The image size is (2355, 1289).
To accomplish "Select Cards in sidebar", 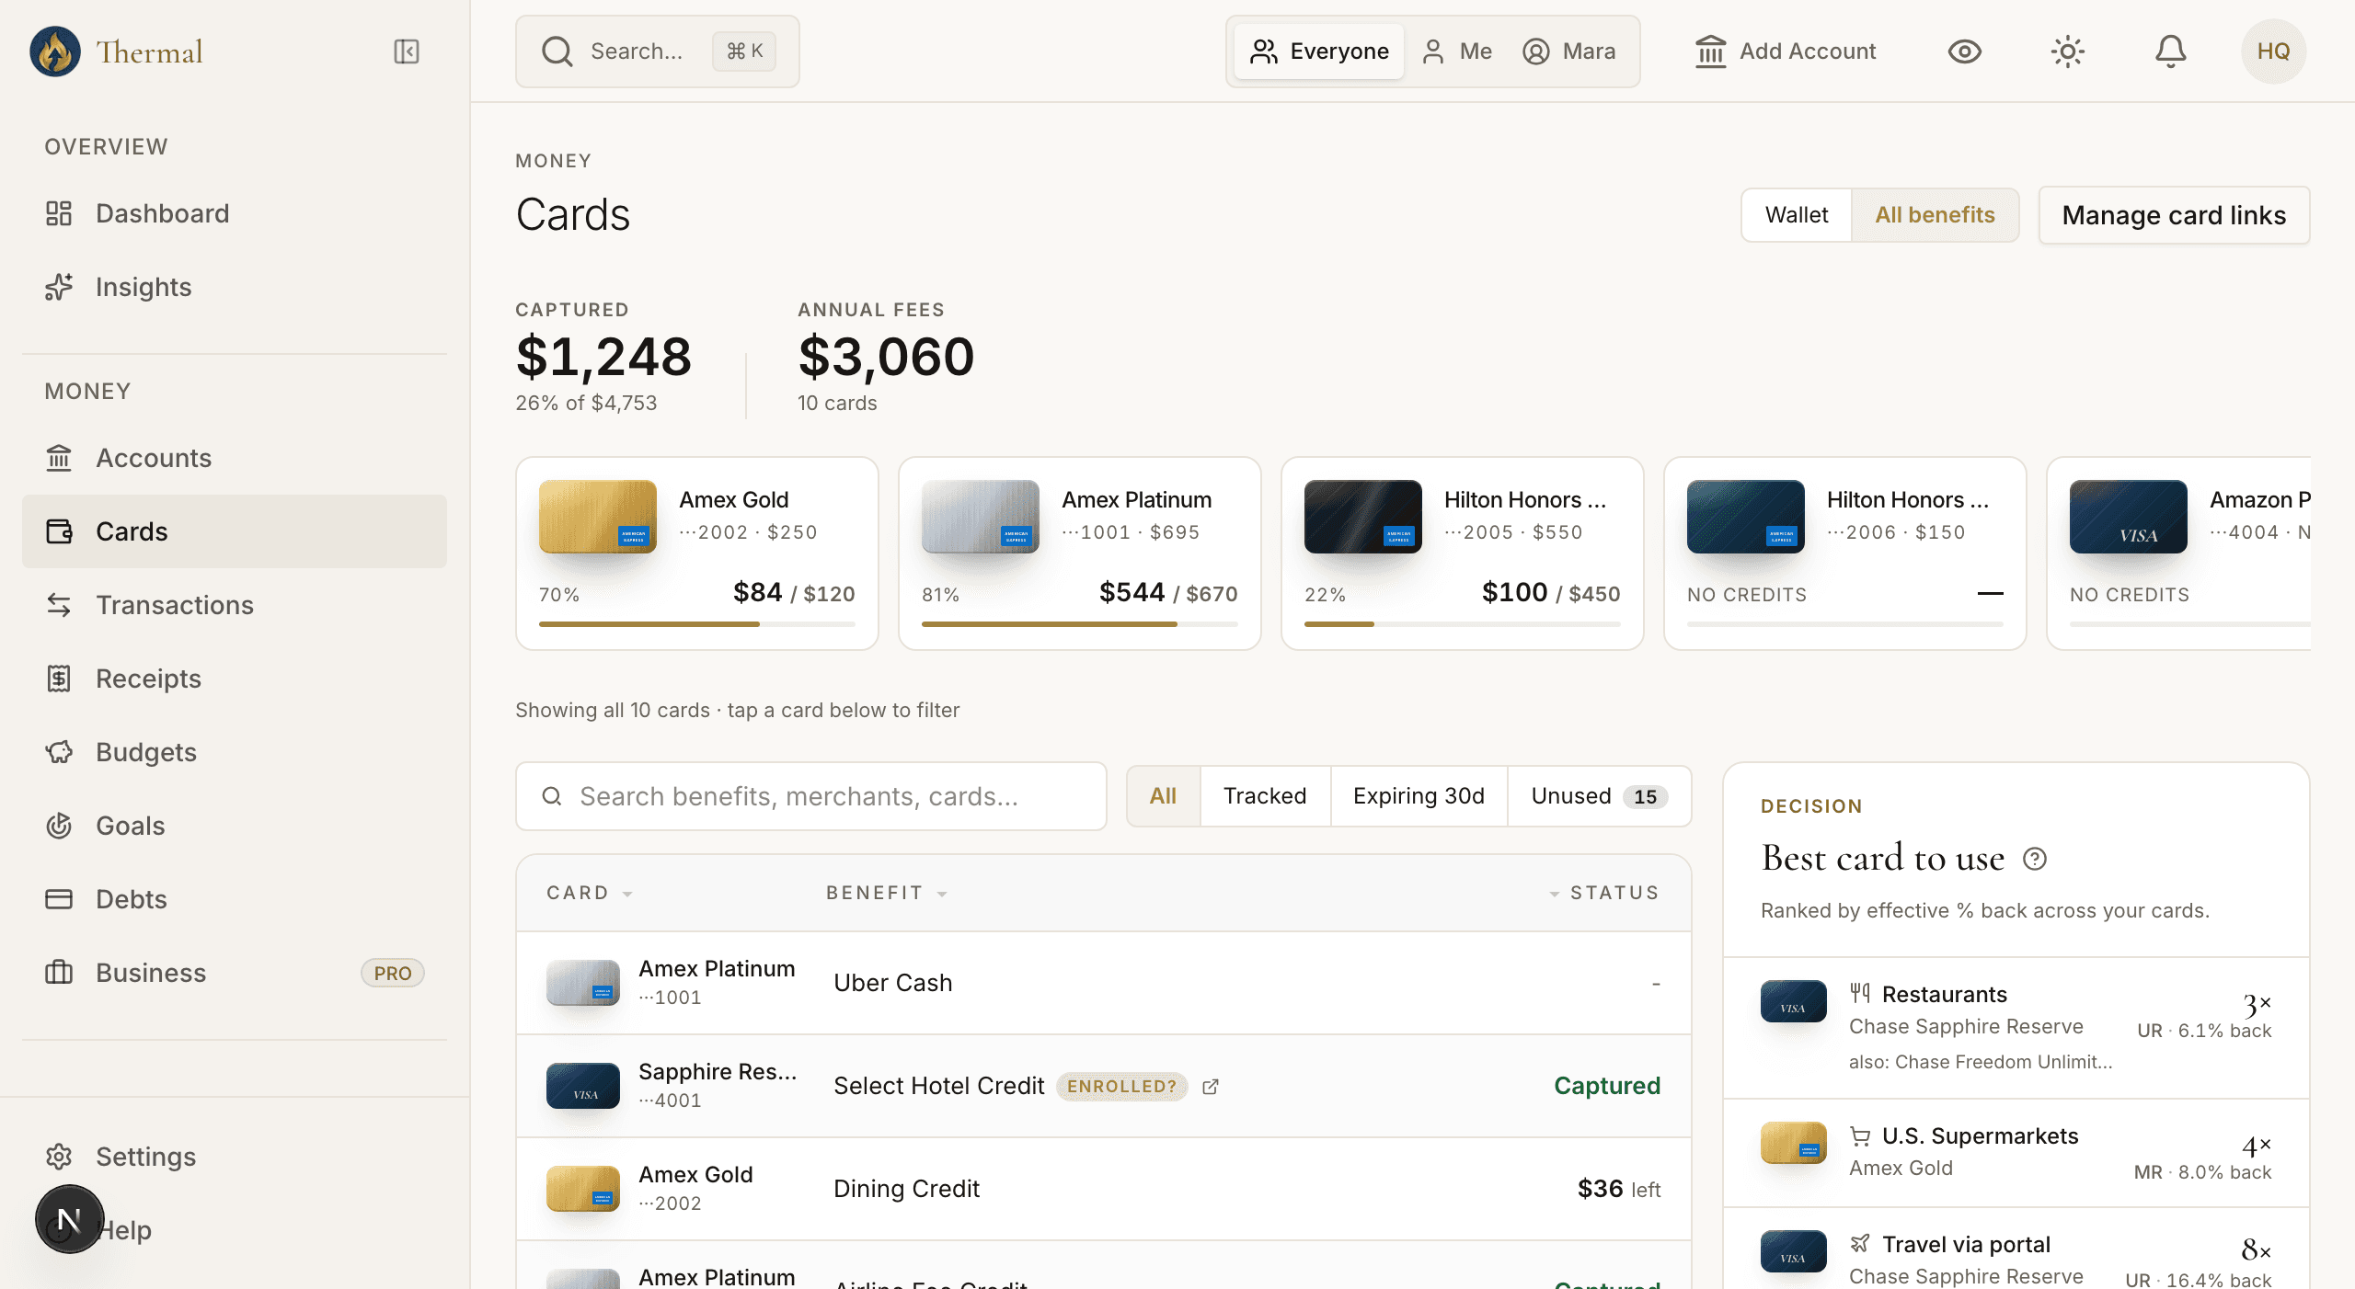I will click(235, 531).
